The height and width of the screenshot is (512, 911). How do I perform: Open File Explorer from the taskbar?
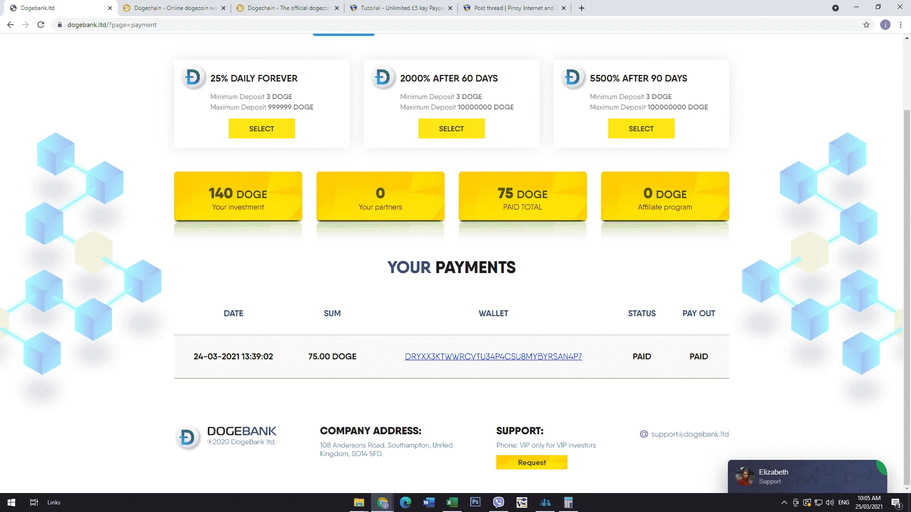(x=359, y=503)
